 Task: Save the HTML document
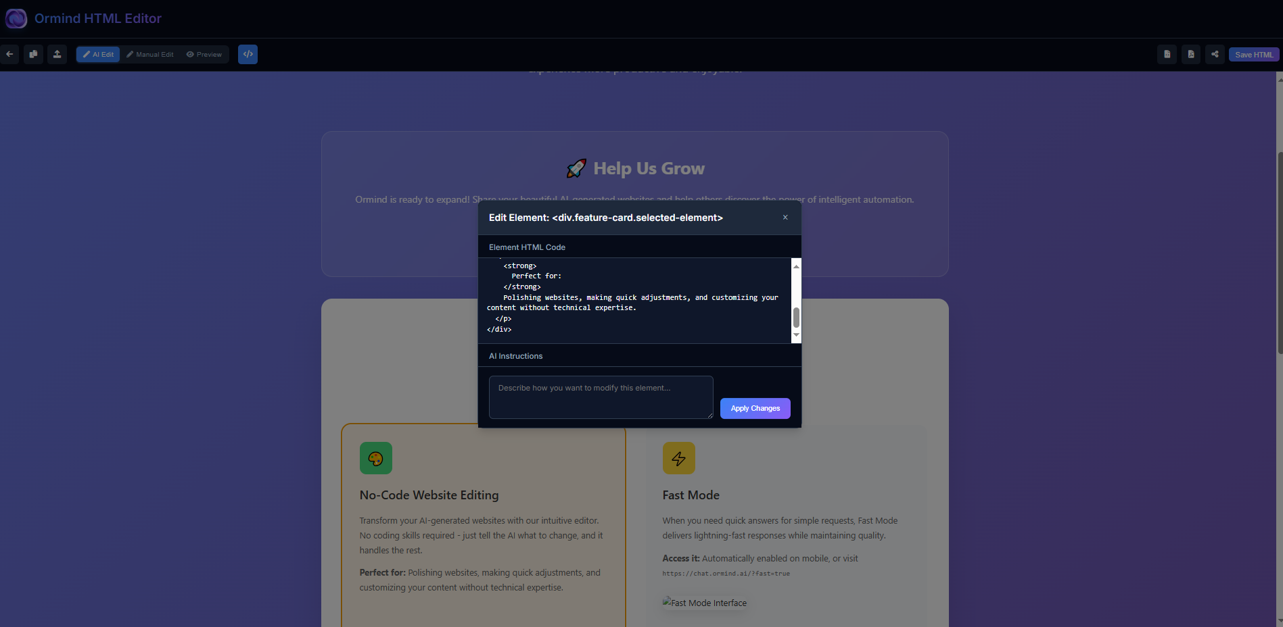(x=1253, y=55)
